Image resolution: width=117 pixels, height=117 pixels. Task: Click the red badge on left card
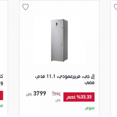coord(2,96)
